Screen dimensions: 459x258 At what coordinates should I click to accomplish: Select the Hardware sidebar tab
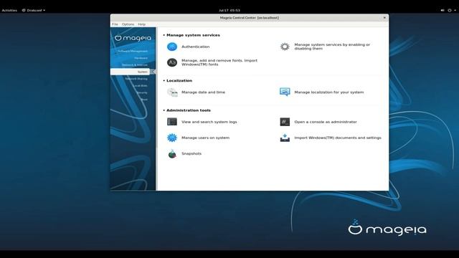pyautogui.click(x=141, y=58)
